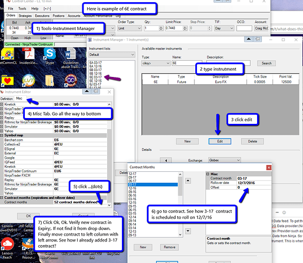Open the Skype desktop shortcut
303x263 pixels.
click(x=50, y=55)
